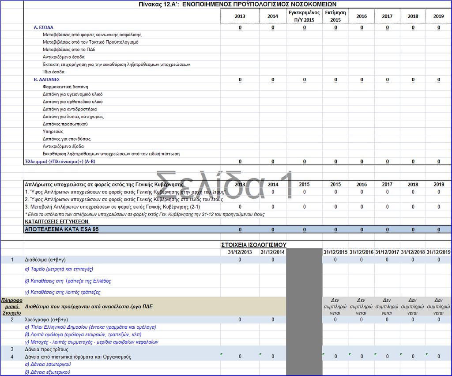This screenshot has height=376, width=452.
Task: Select the '31/12/2016' date header
Action: (x=362, y=252)
